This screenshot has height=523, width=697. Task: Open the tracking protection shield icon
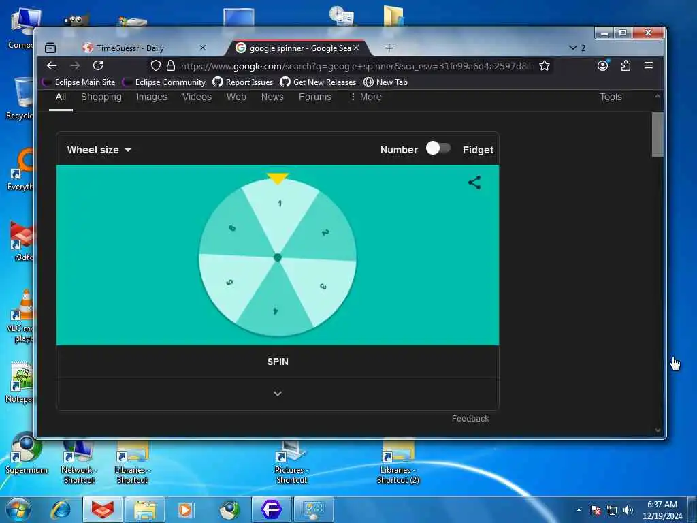click(x=156, y=66)
